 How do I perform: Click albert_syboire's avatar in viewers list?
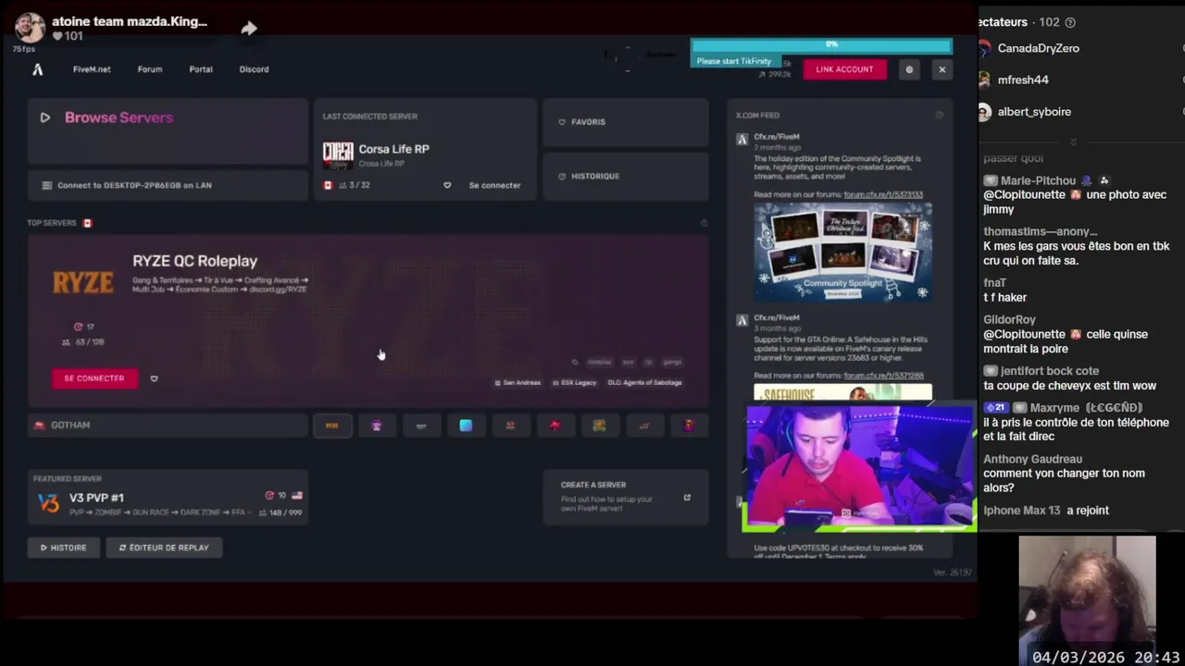984,112
